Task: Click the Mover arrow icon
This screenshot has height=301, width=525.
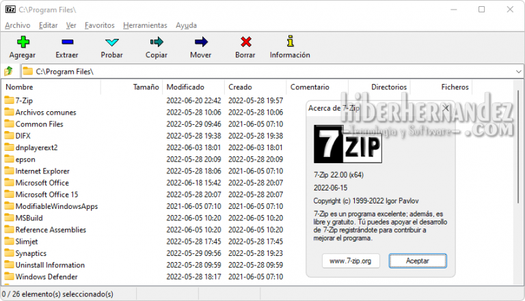Action: 200,42
